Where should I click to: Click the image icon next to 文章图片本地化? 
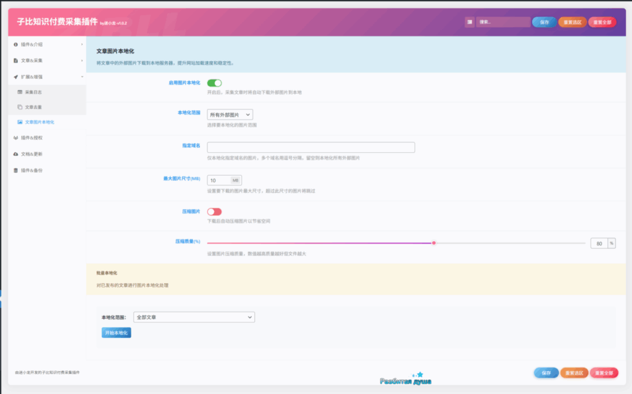20,122
